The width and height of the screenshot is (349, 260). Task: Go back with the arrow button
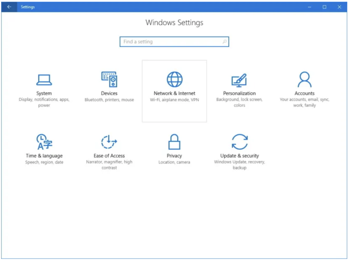pos(9,7)
